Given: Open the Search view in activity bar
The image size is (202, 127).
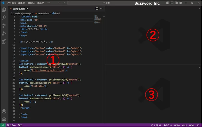Looking at the screenshot, I should click(4, 17).
